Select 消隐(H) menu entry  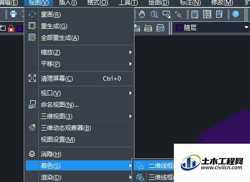click(x=79, y=154)
